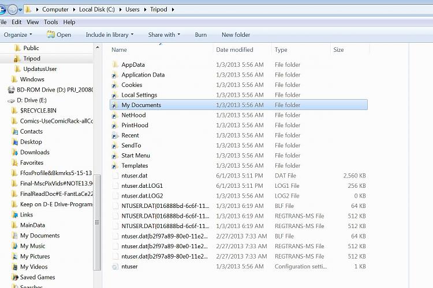Click the Users breadcrumb segment
This screenshot has height=288, width=433.
click(132, 10)
